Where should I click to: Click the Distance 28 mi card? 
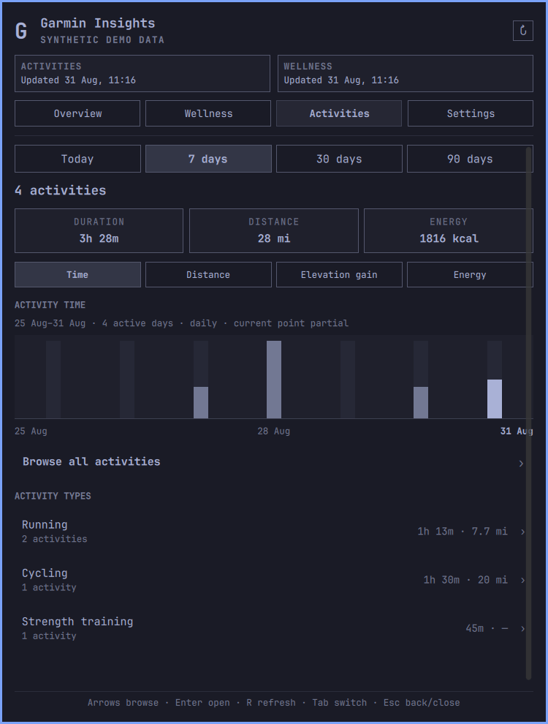point(273,230)
